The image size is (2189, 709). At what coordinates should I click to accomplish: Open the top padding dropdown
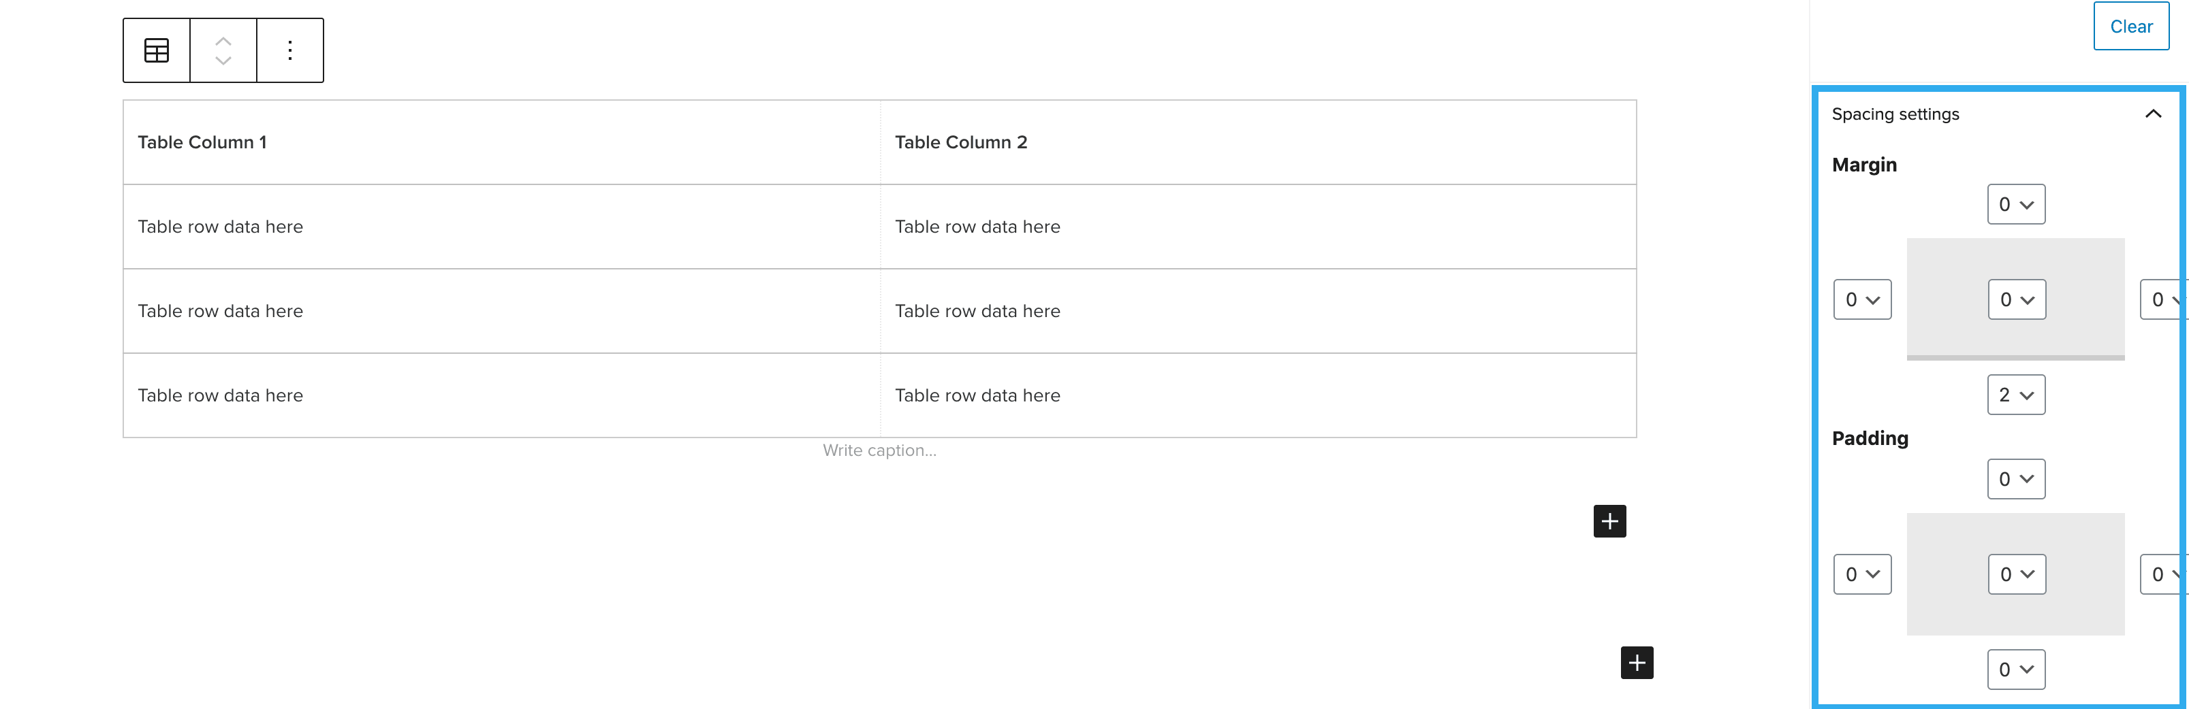click(2015, 479)
